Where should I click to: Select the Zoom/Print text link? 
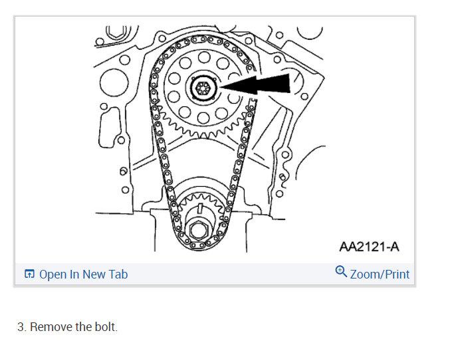(380, 275)
